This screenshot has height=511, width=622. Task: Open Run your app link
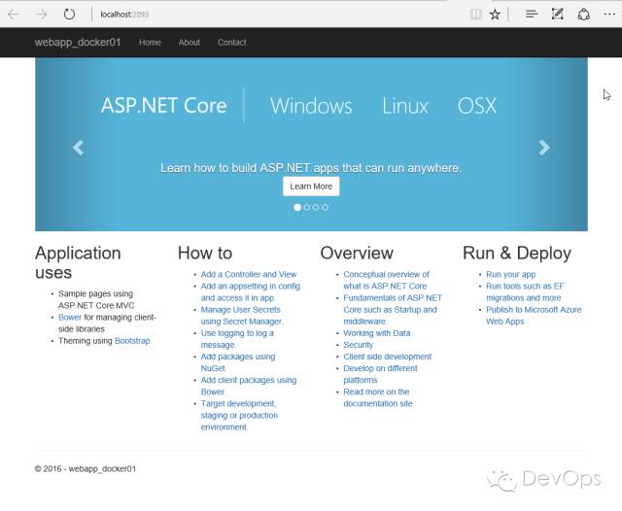pos(511,274)
